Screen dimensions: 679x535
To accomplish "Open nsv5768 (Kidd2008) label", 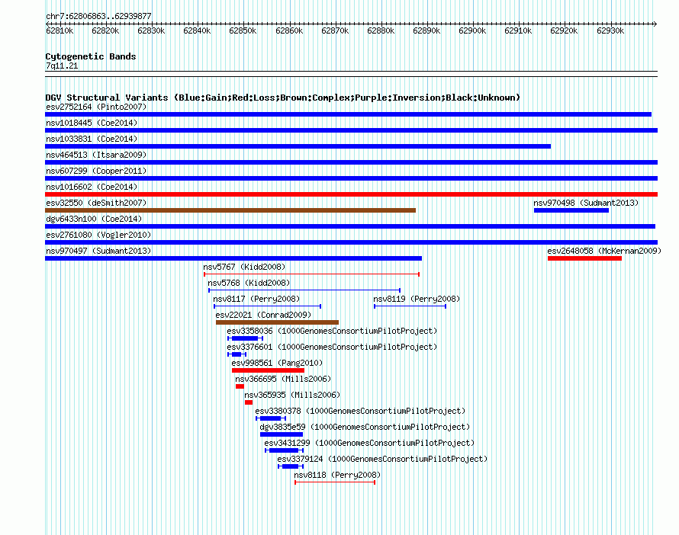I will [249, 283].
